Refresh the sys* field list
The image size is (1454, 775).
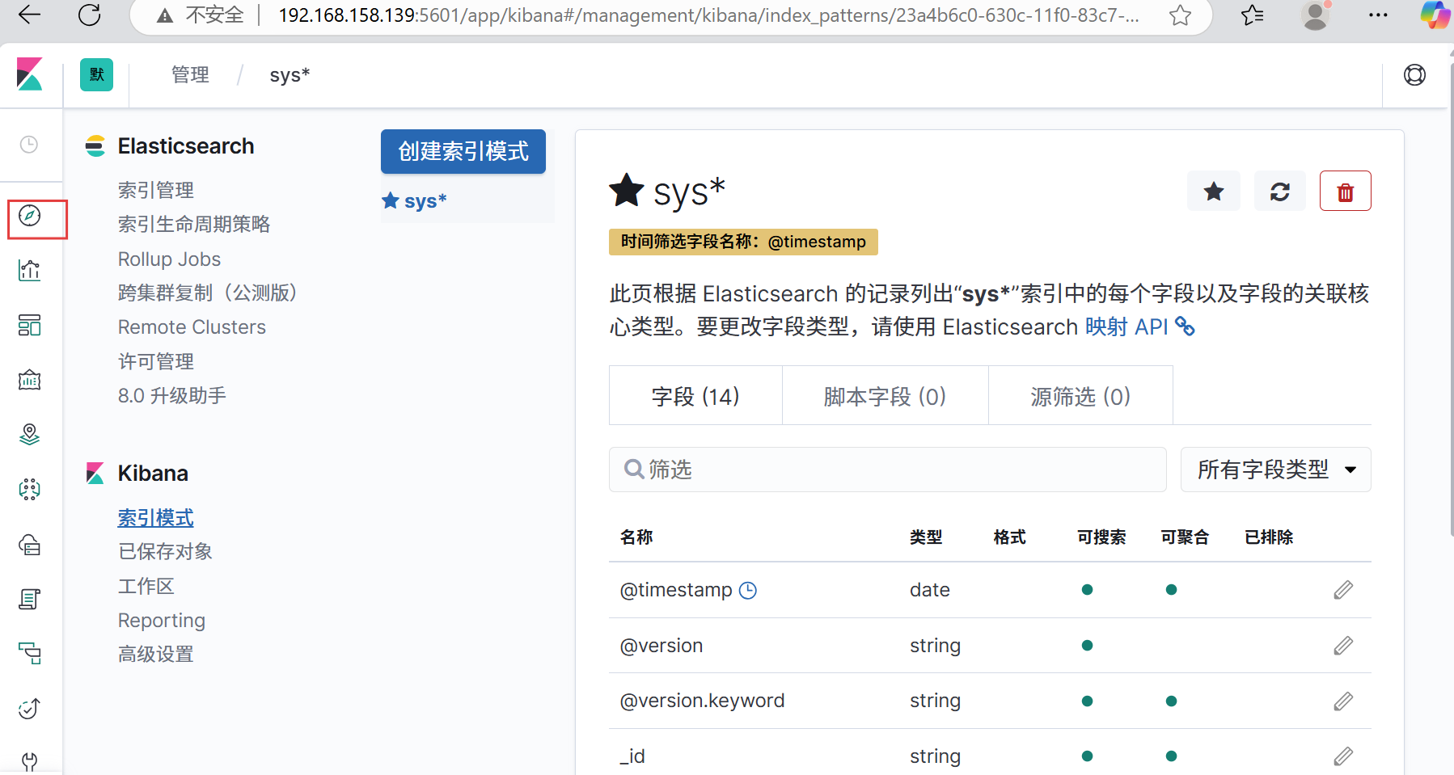1280,192
